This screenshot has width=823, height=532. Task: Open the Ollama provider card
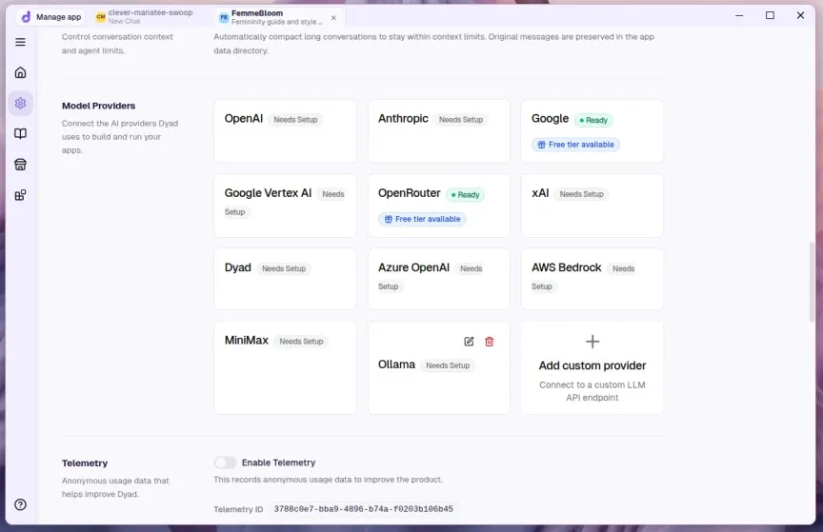point(439,367)
